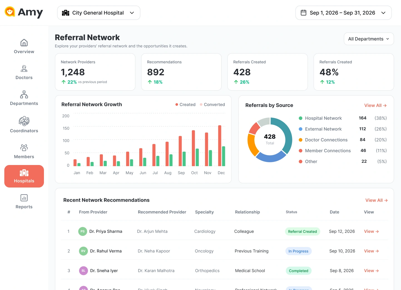Open the Doctors sidebar icon
The image size is (401, 290).
point(24,69)
